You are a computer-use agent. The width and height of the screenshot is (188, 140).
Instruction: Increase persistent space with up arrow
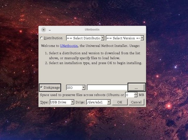(136, 94)
